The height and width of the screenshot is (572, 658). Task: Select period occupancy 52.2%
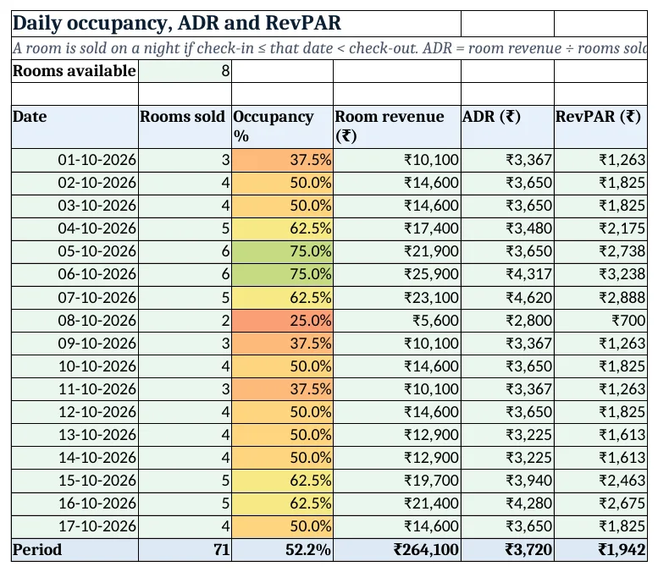(x=282, y=550)
